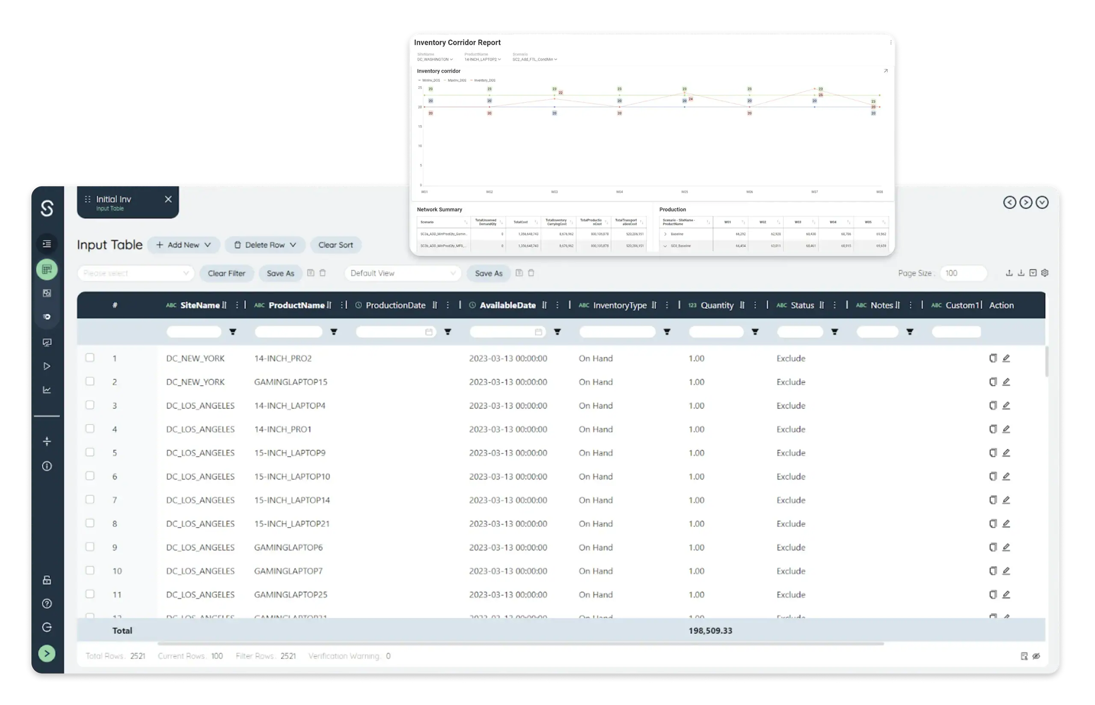Tick the checkbox for row 9
1095x705 pixels.
point(90,547)
